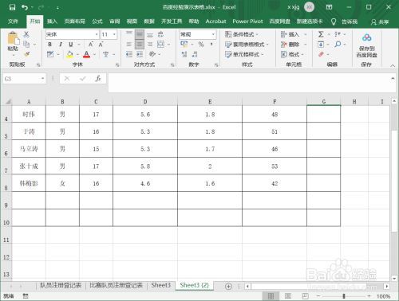Switch to the Power Pivot ribbon tab

coord(247,21)
